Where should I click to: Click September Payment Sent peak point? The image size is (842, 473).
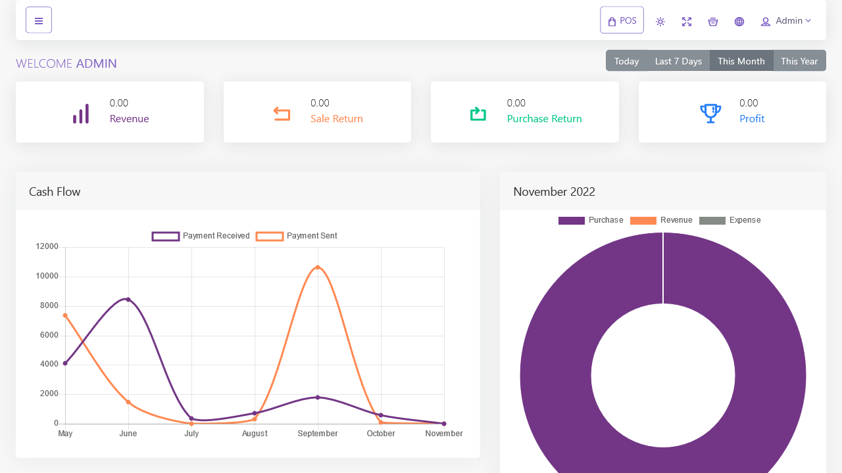pos(318,267)
